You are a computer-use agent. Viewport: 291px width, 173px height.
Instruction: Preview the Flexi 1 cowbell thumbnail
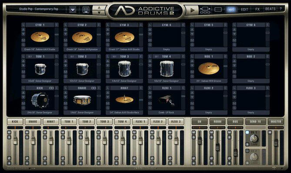[x=167, y=100]
